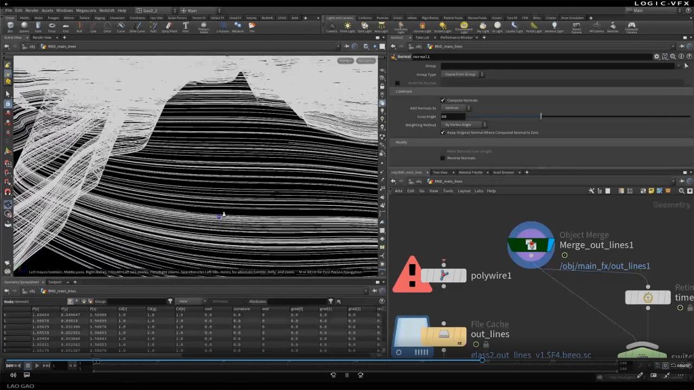Toggle Keep Original Normal checkbox
The height and width of the screenshot is (390, 694).
[443, 133]
